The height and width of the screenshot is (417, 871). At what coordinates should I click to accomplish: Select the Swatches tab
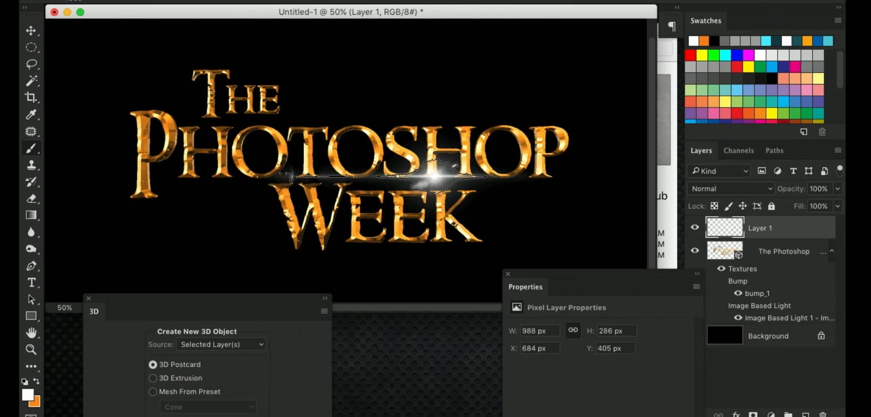click(706, 20)
